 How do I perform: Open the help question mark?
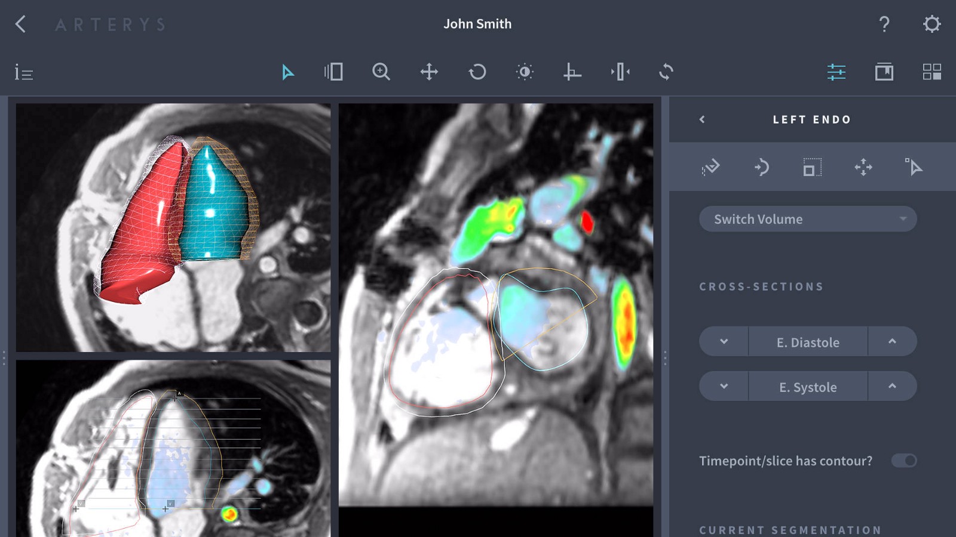pos(884,24)
